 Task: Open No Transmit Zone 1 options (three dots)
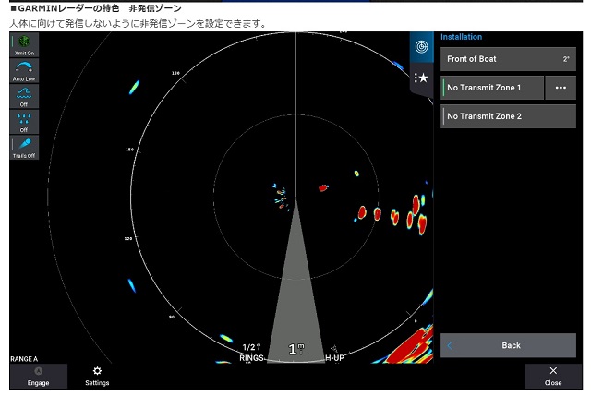click(560, 88)
